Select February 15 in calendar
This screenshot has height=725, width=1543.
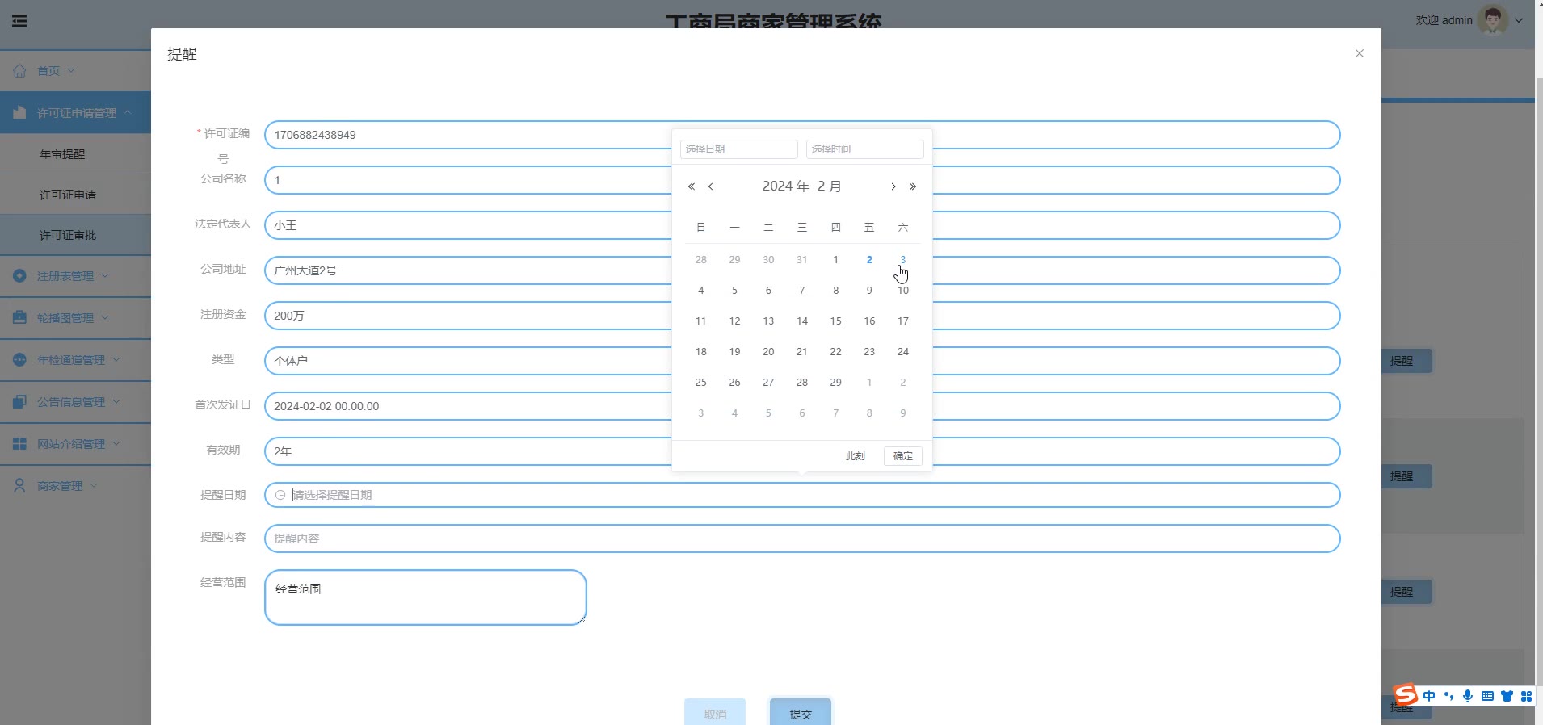835,321
